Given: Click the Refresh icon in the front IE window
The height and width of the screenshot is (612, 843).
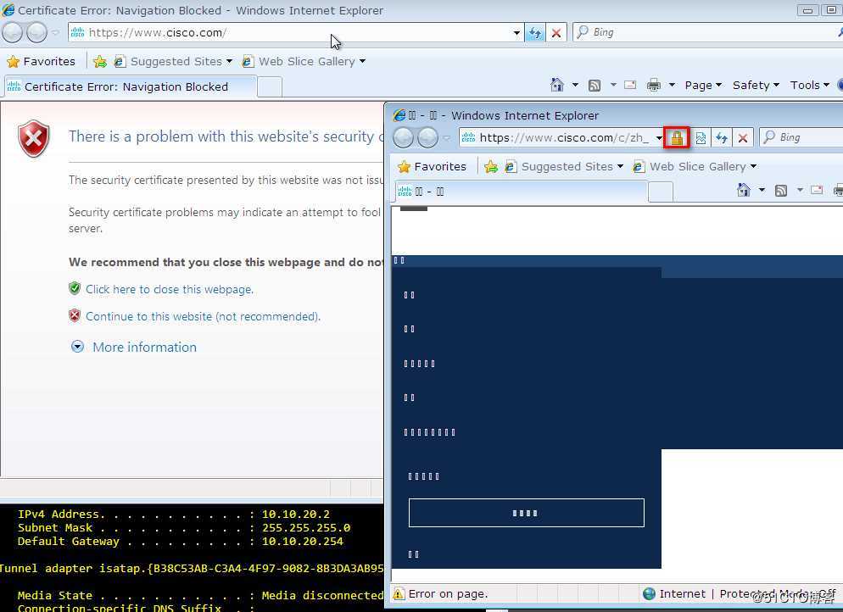Looking at the screenshot, I should pos(722,138).
